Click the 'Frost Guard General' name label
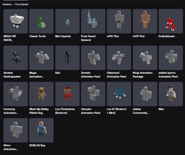This screenshot has height=155, width=185. point(88,38)
